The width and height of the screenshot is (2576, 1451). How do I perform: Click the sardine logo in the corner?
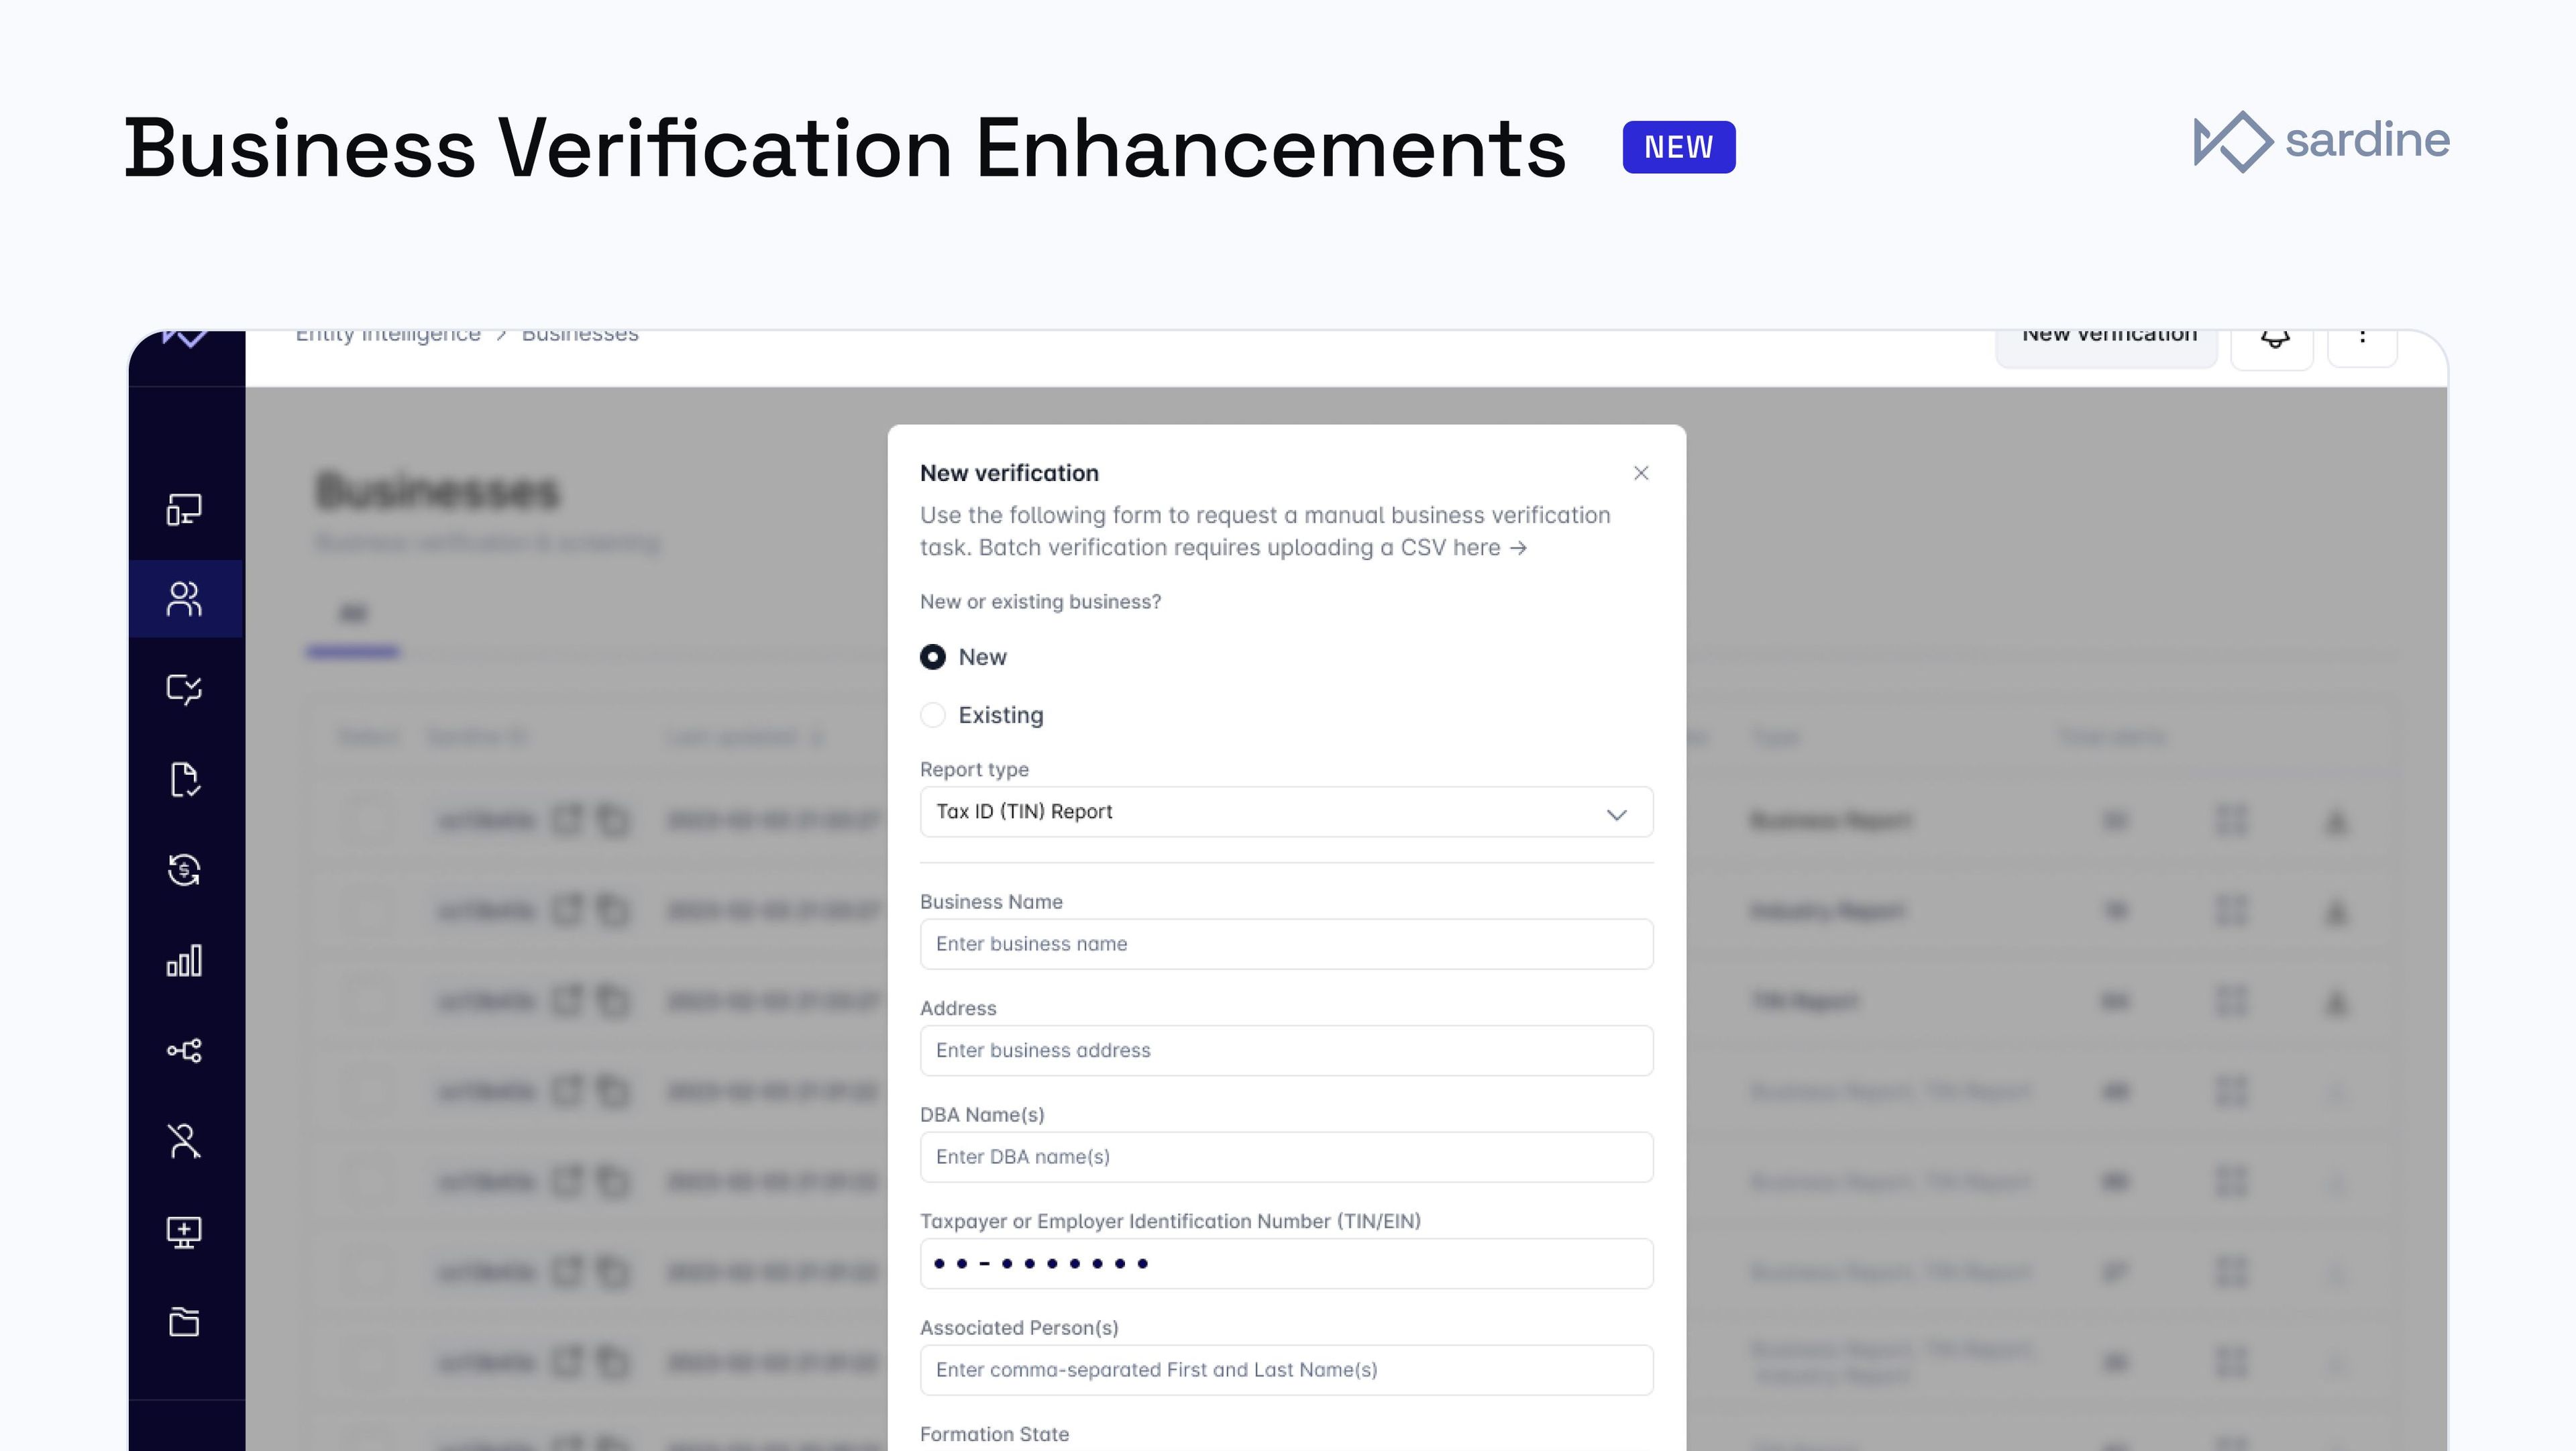click(x=2321, y=141)
